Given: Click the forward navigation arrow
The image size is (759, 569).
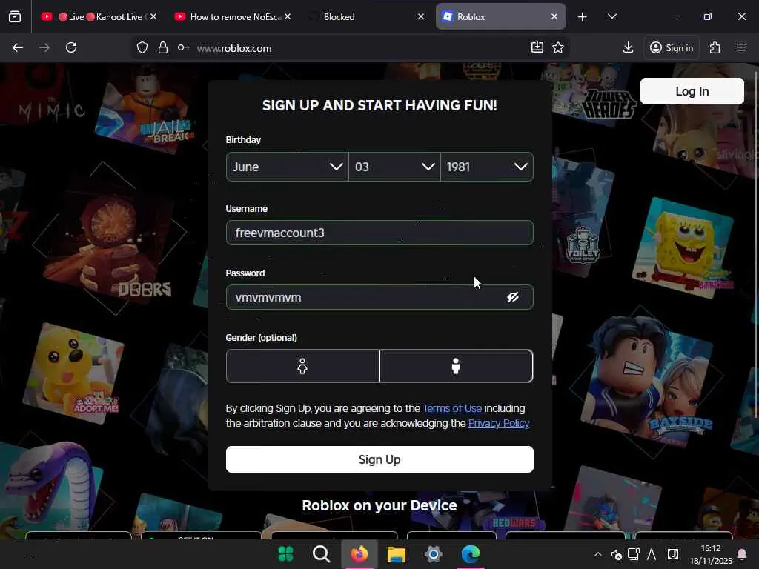Looking at the screenshot, I should (44, 47).
